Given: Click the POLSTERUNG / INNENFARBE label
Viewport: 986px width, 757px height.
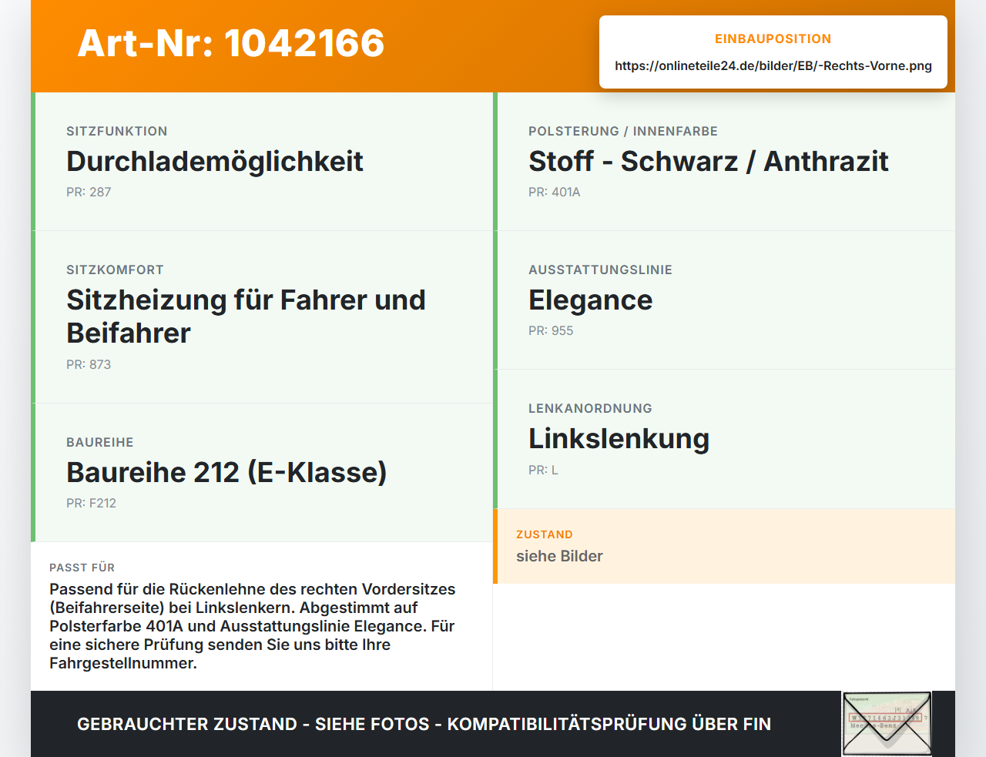Looking at the screenshot, I should (623, 131).
